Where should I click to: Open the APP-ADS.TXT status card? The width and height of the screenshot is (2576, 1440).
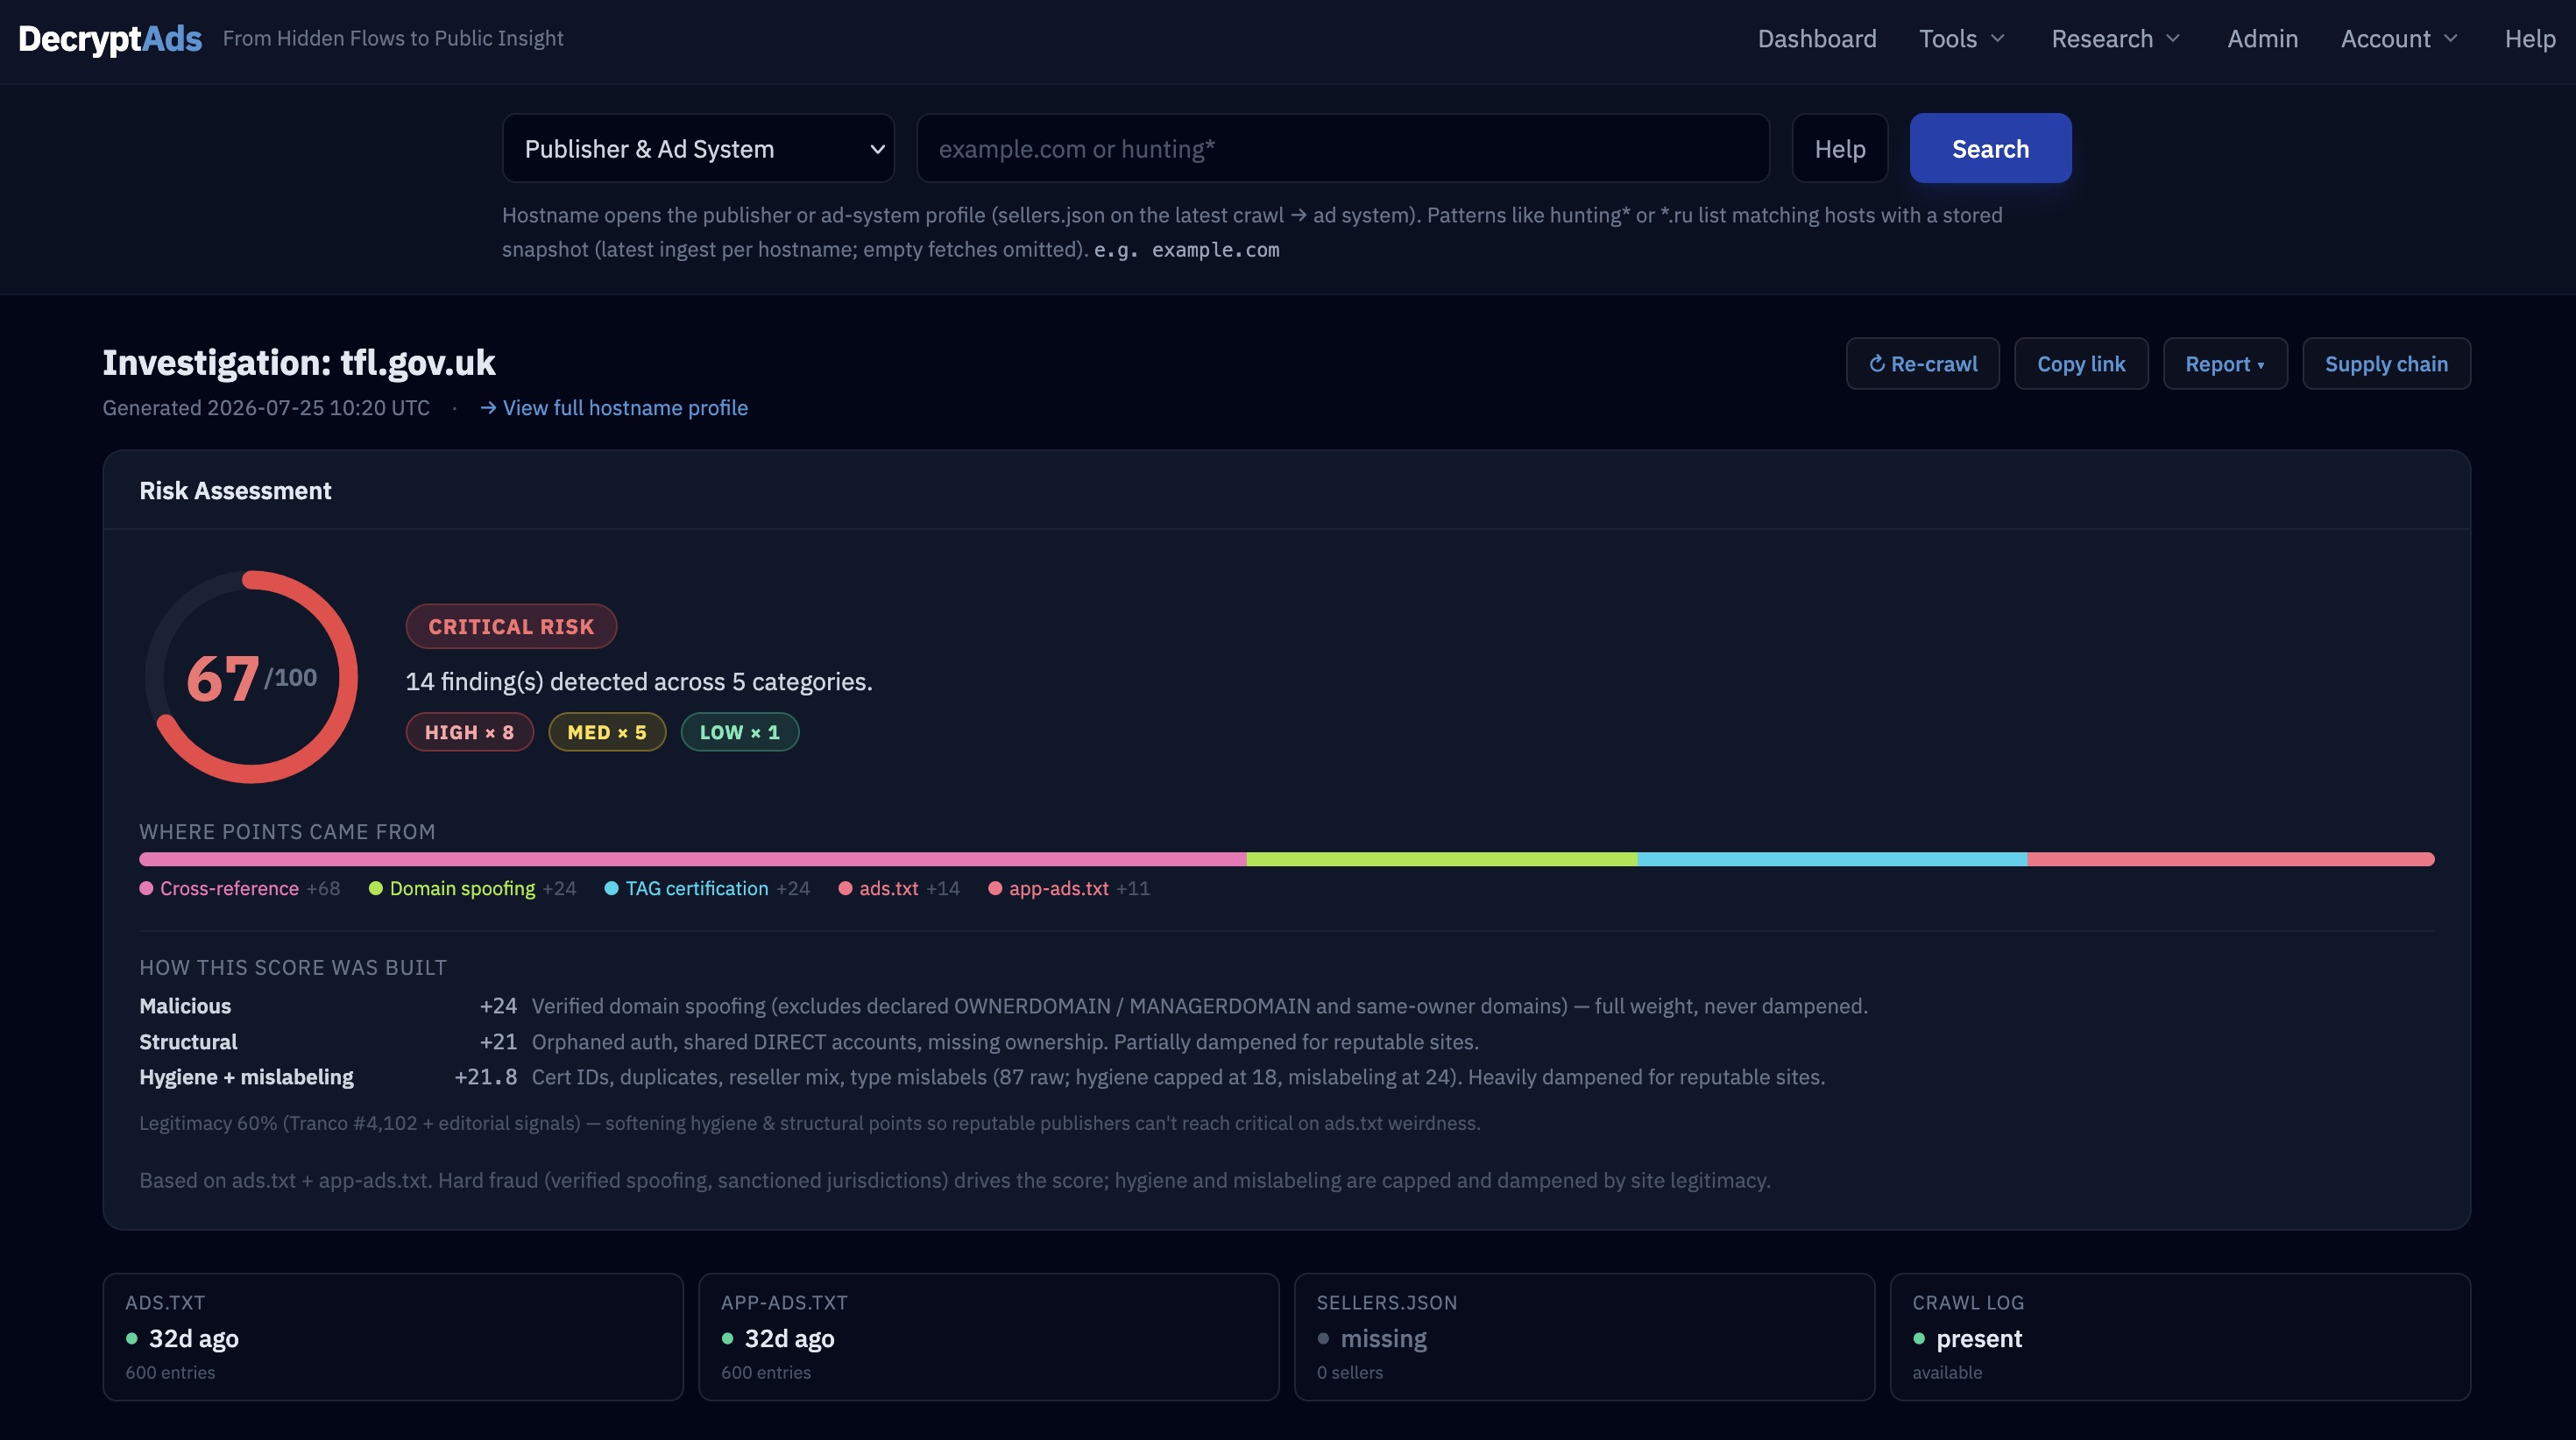[989, 1337]
